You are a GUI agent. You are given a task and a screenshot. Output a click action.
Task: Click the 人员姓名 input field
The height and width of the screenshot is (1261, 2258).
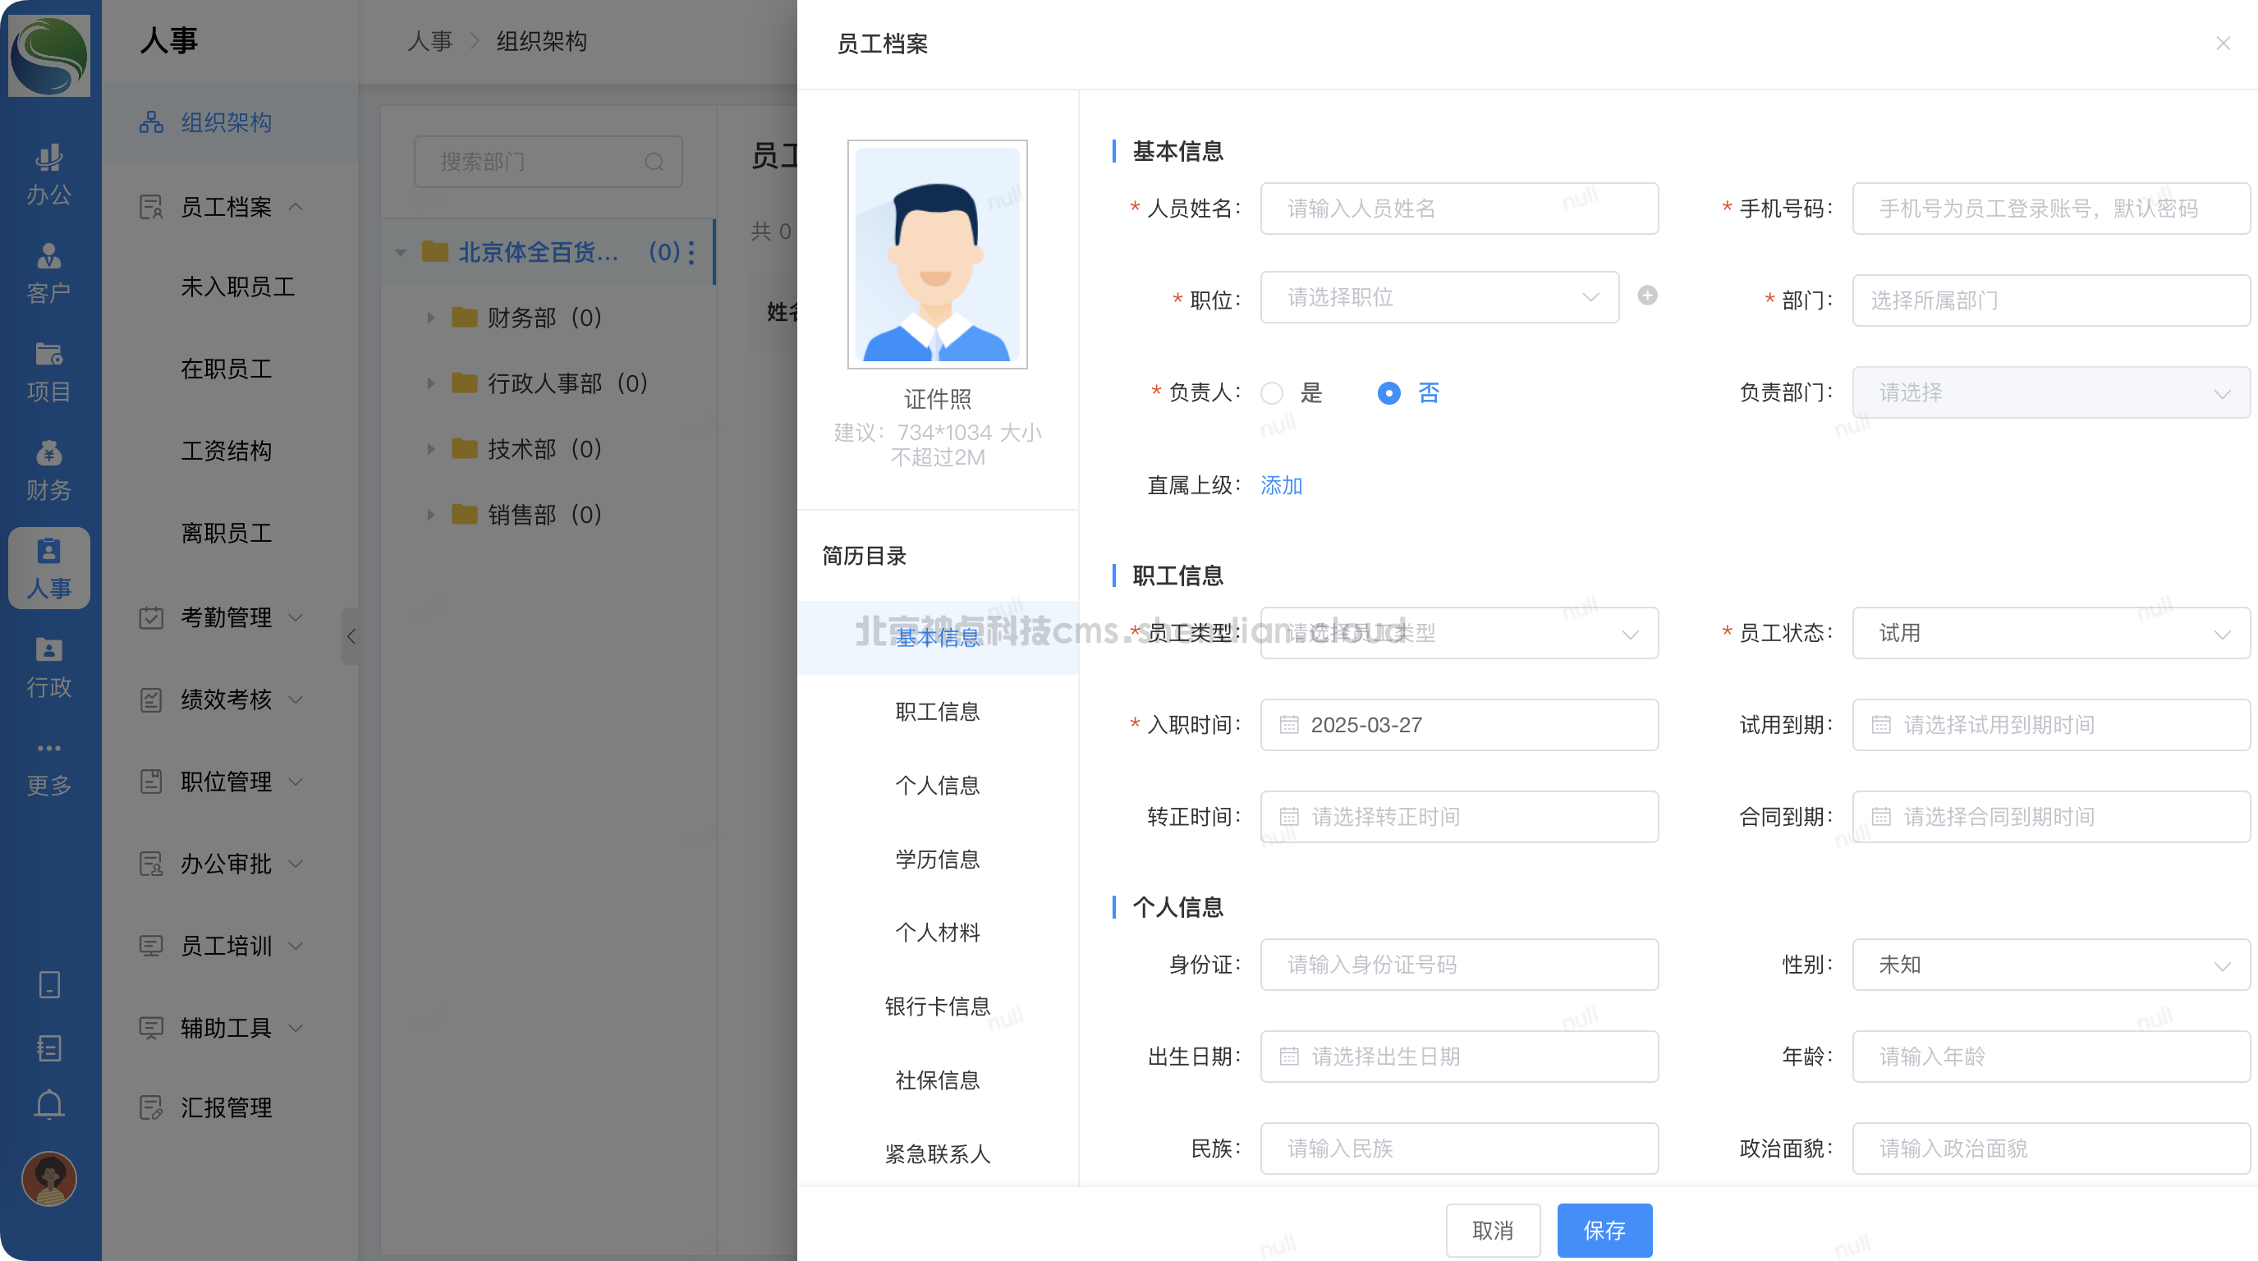click(x=1458, y=209)
